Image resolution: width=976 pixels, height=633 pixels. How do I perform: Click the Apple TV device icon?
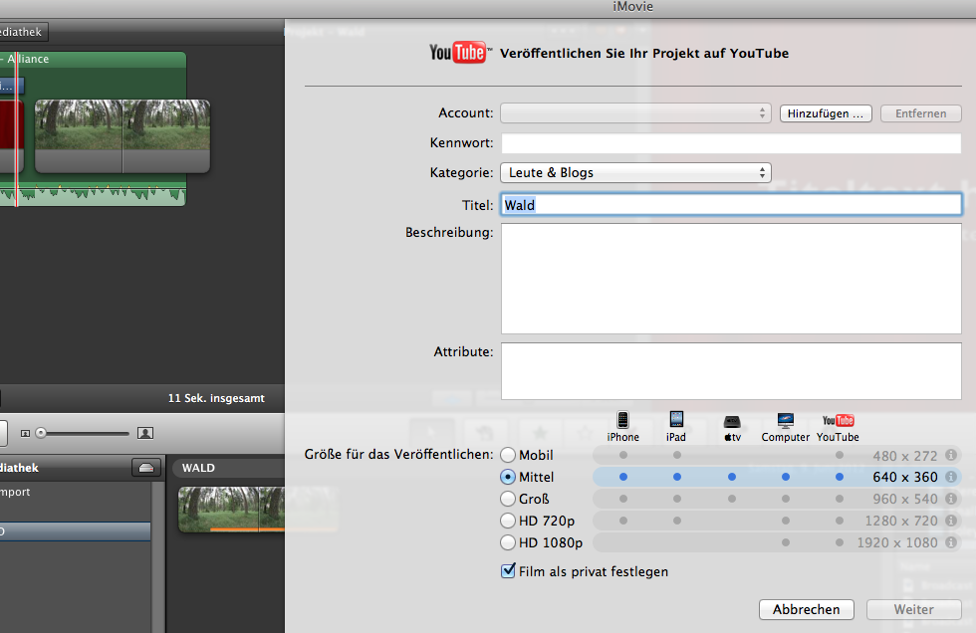pos(732,422)
